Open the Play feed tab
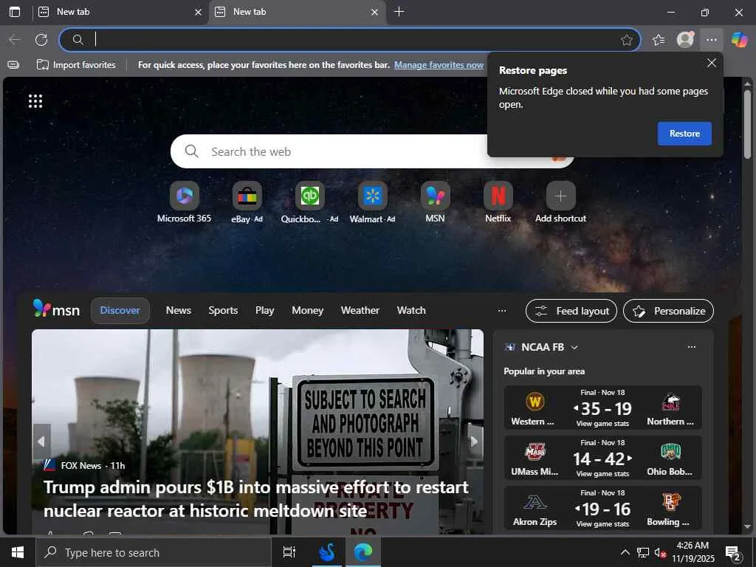This screenshot has height=567, width=756. (265, 311)
